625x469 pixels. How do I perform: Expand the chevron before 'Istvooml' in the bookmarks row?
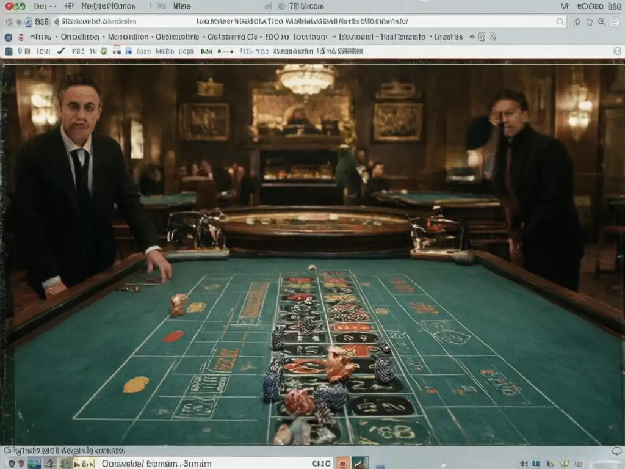[x=334, y=37]
